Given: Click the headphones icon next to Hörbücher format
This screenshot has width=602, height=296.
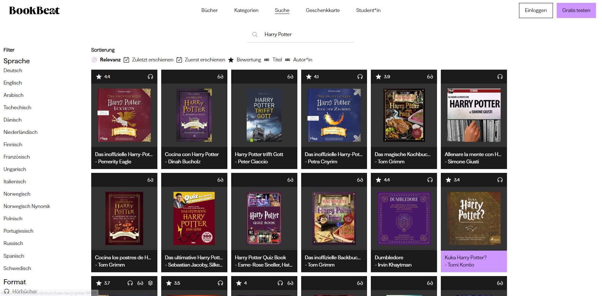Looking at the screenshot, I should [7, 291].
